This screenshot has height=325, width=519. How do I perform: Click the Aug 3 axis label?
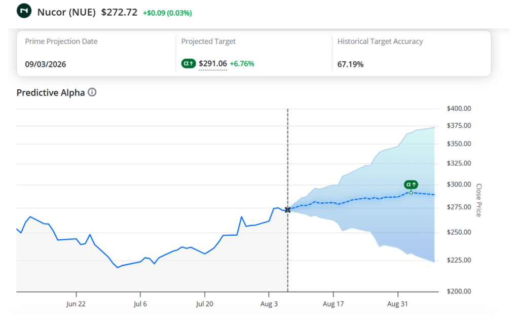pyautogui.click(x=269, y=304)
